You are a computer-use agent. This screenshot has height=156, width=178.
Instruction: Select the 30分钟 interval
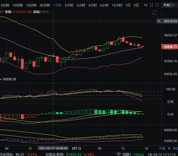pyautogui.click(x=45, y=5)
